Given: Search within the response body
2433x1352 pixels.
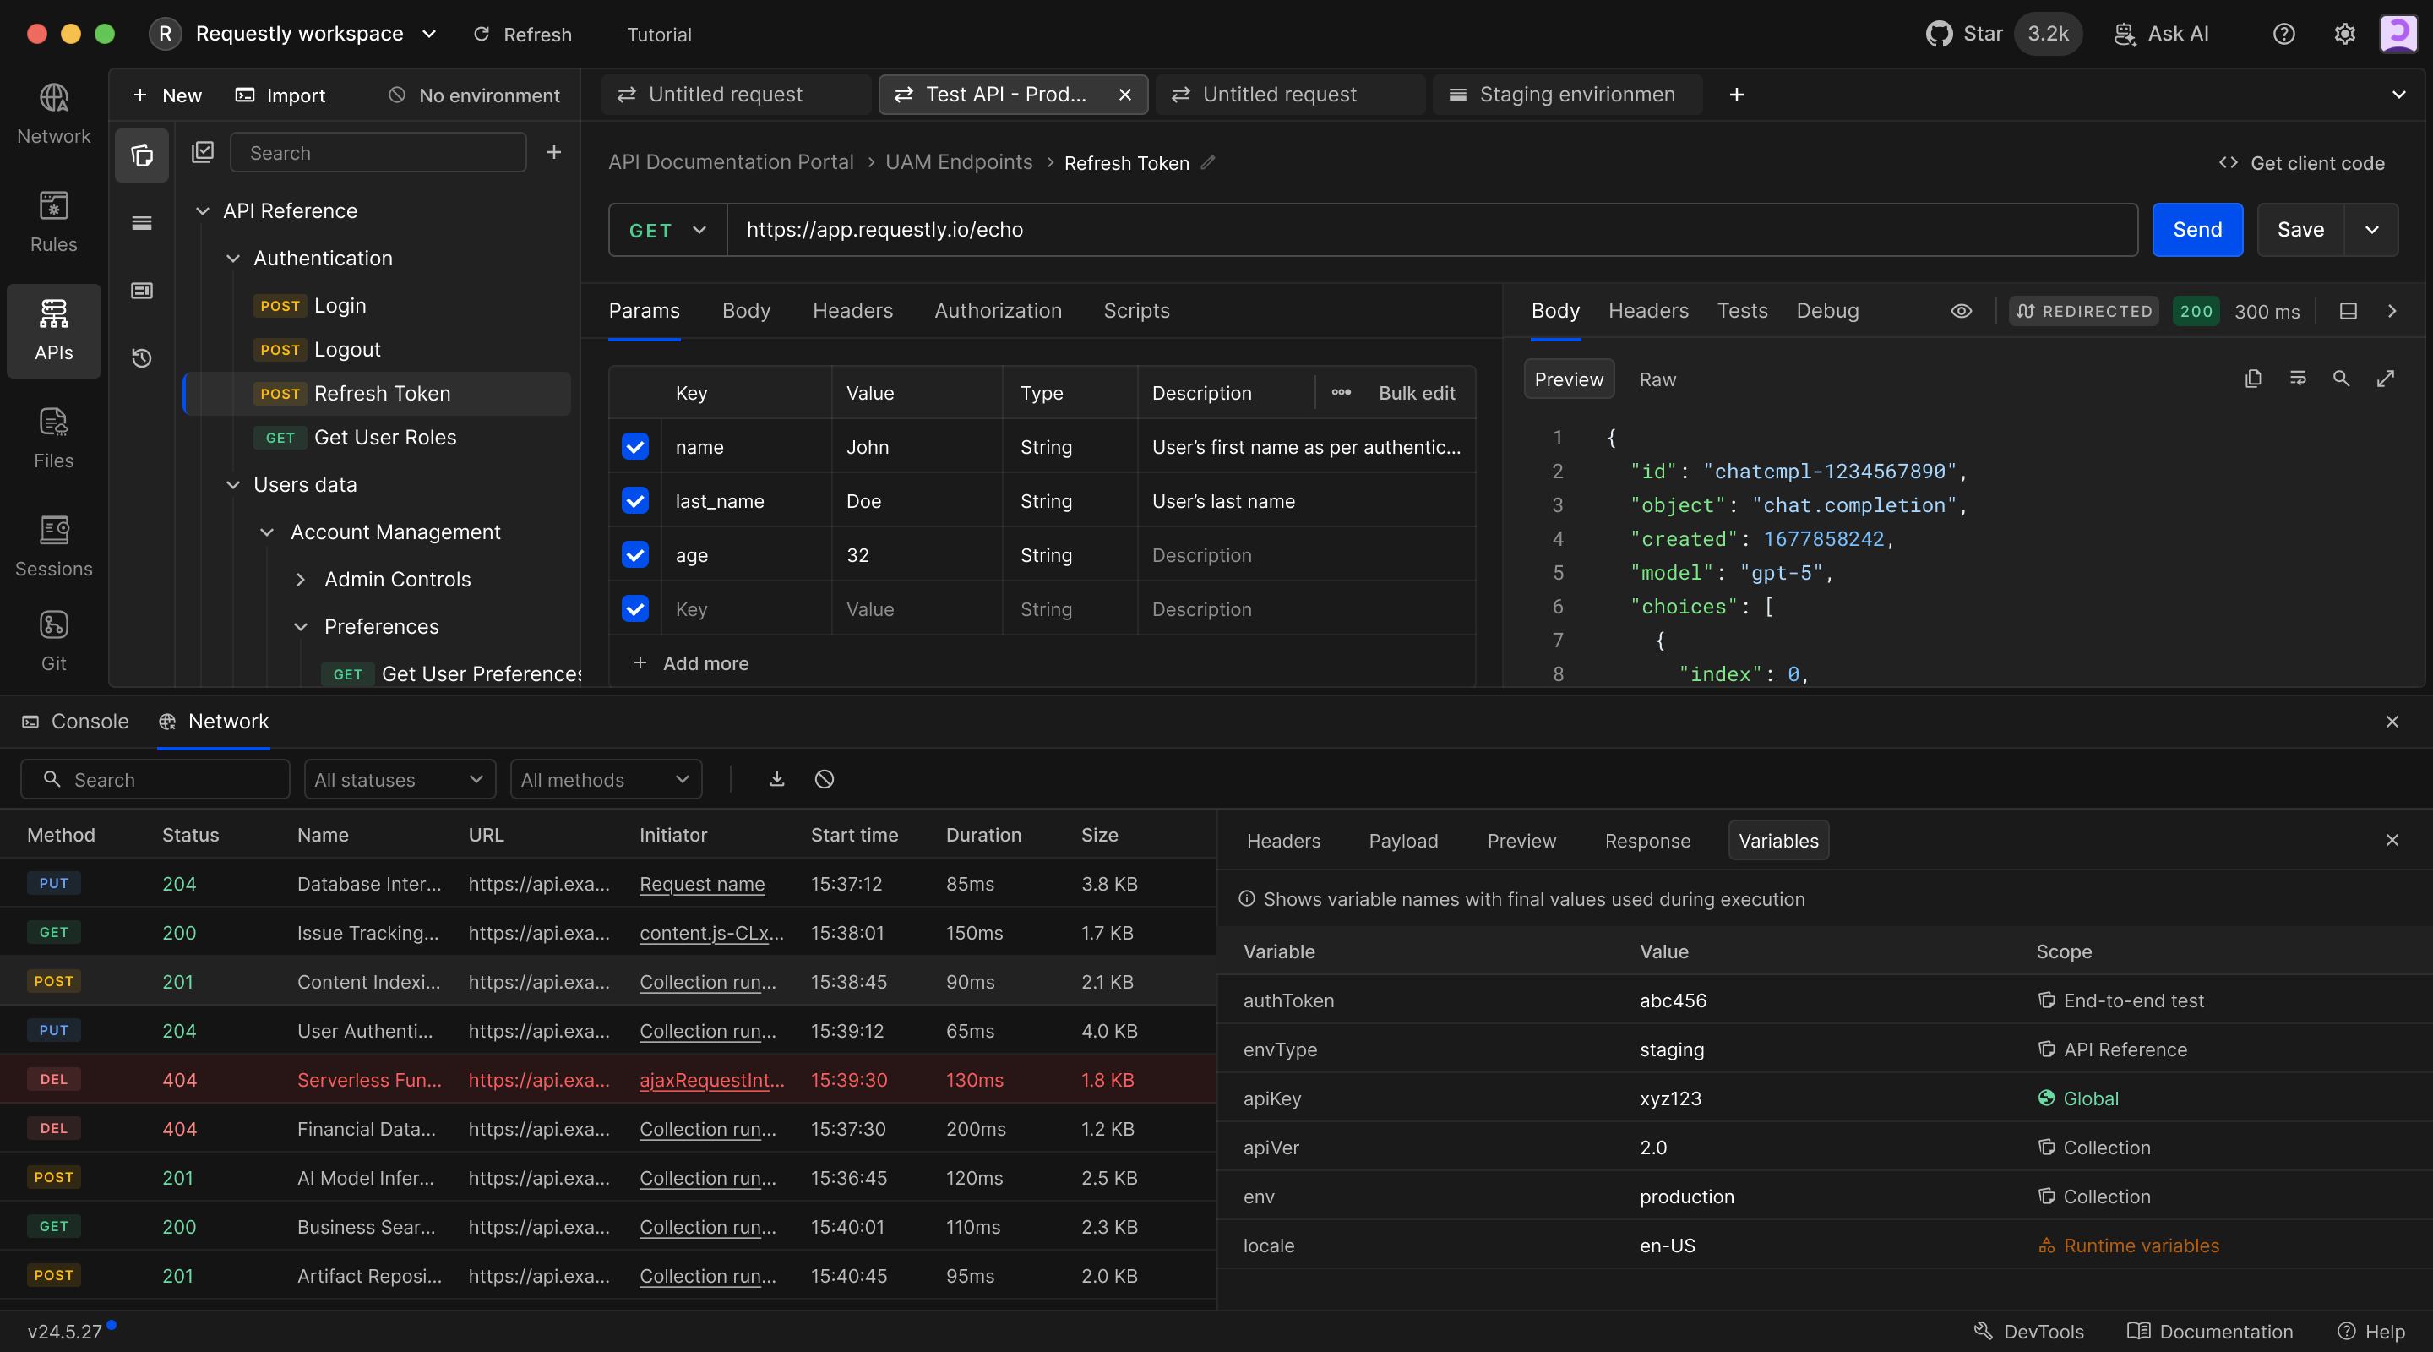Looking at the screenshot, I should 2342,379.
